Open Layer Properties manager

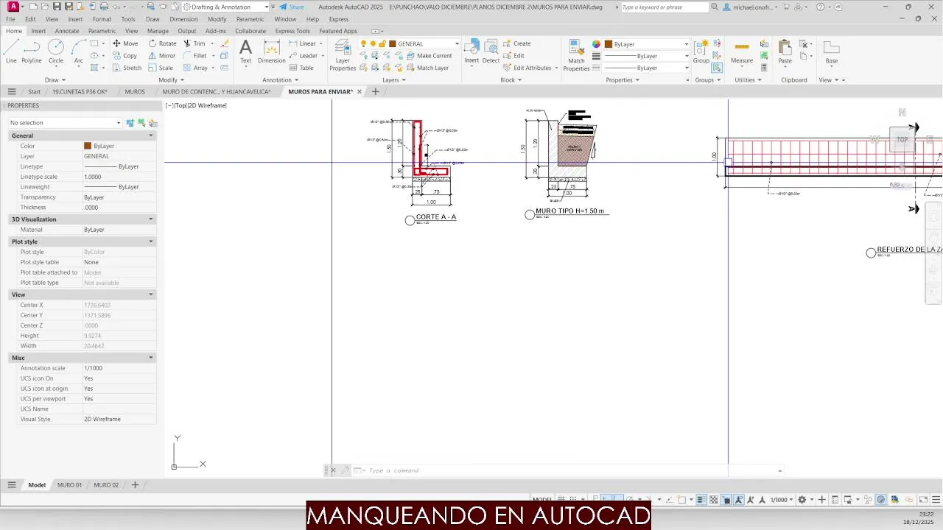click(343, 55)
